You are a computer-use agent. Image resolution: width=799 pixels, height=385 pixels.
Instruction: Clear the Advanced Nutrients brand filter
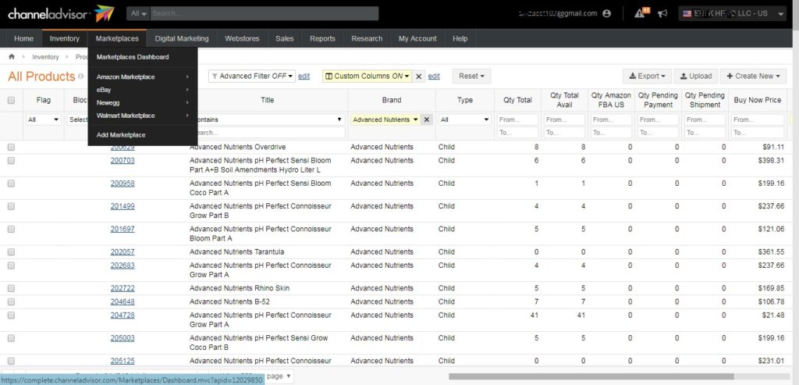427,119
